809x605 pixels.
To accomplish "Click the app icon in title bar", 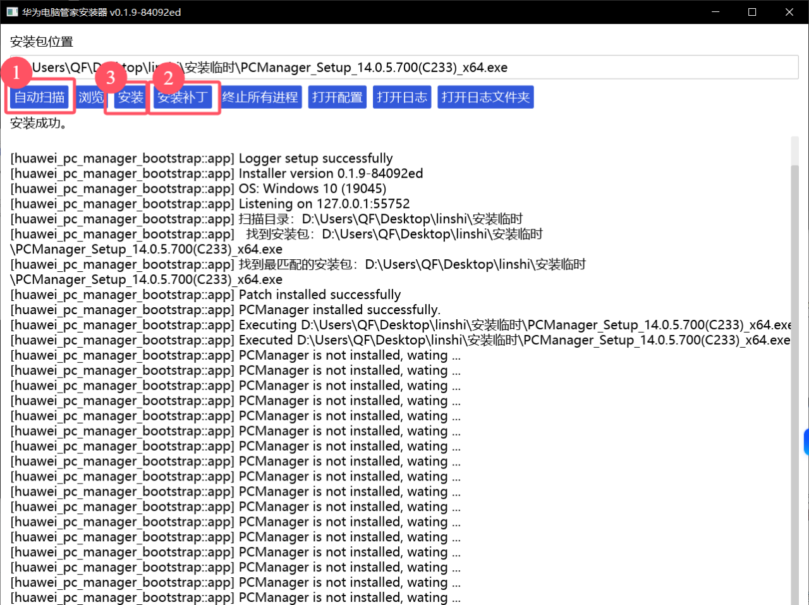I will pyautogui.click(x=12, y=12).
